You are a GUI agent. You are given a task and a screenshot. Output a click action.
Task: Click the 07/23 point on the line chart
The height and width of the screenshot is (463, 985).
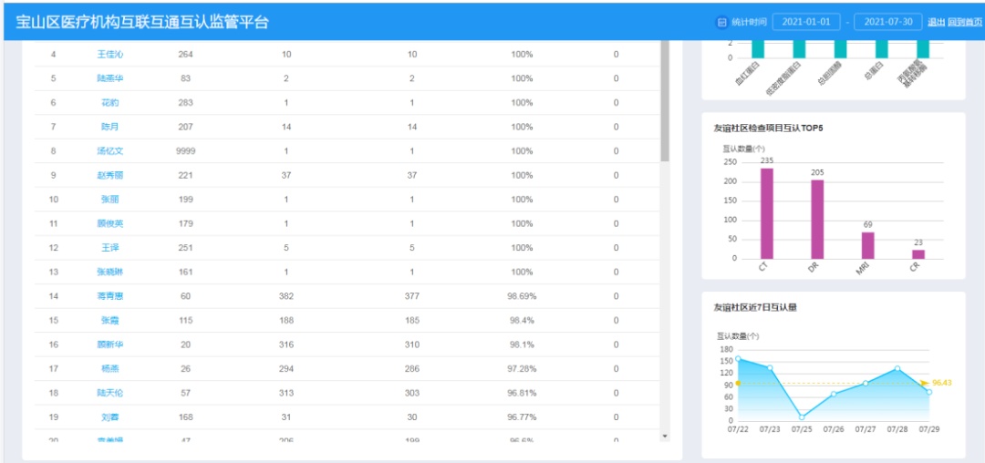[x=770, y=367]
